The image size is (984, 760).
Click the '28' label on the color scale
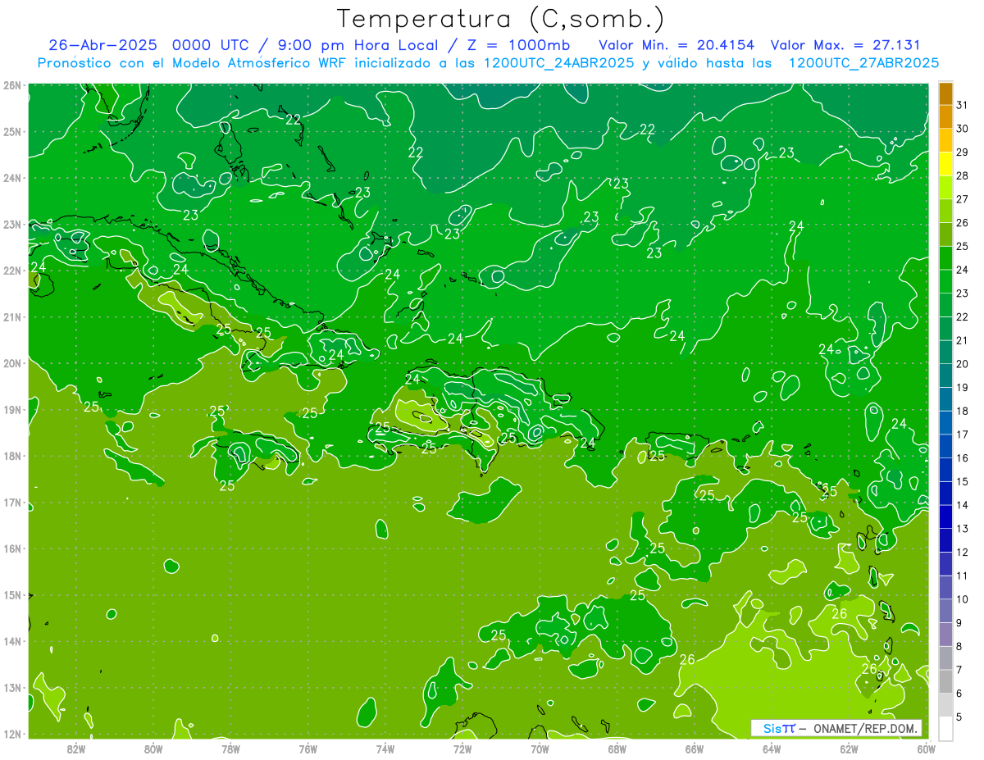pos(962,175)
